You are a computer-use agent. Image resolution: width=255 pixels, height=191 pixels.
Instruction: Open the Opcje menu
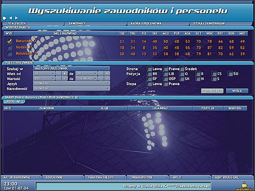pyautogui.click(x=190, y=177)
